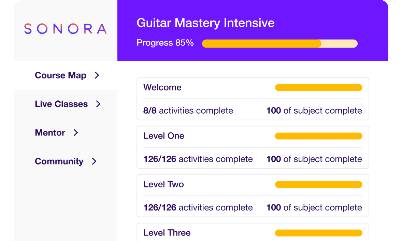Expand Course Map chevron arrow
Viewport: 402px width, 241px height.
coord(97,75)
